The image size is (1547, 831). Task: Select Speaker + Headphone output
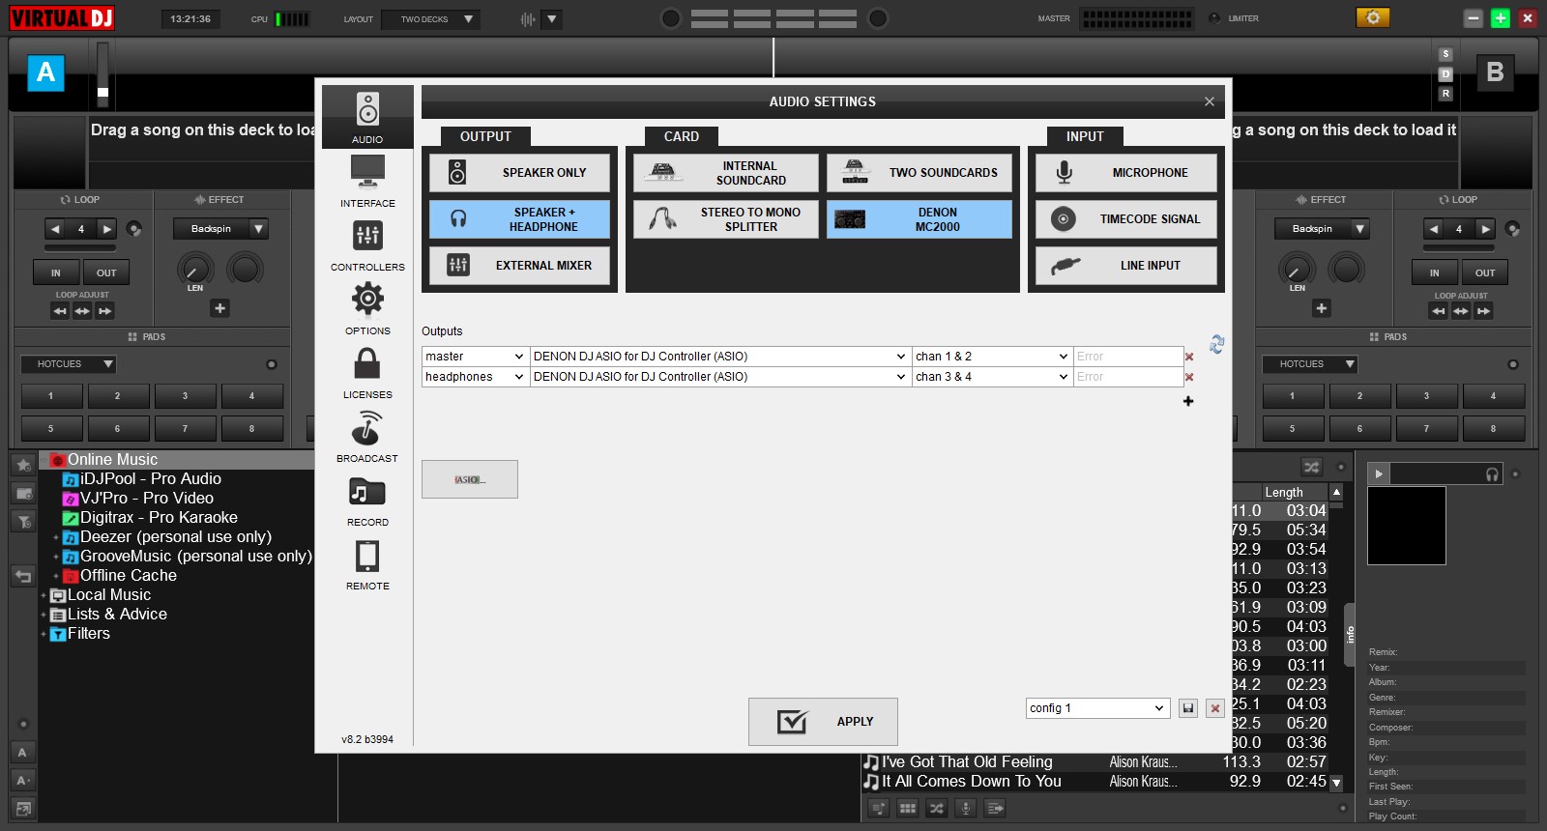520,219
